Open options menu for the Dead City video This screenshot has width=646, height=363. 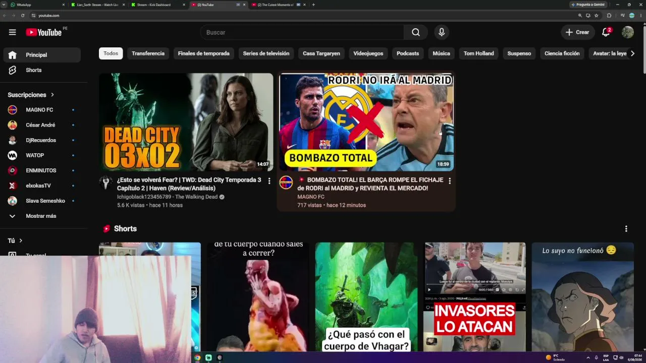[269, 180]
